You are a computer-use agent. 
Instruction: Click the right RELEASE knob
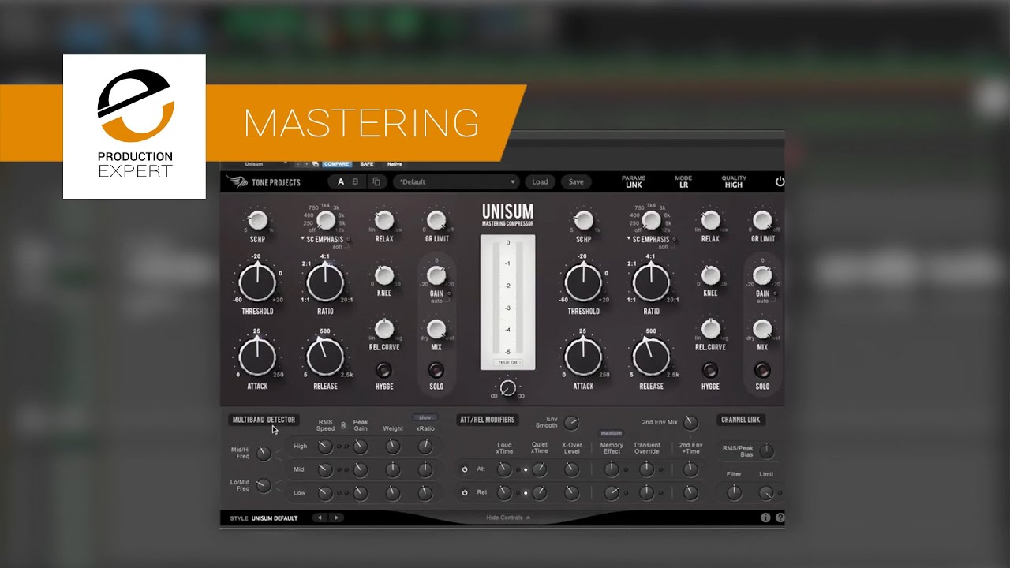coord(651,357)
